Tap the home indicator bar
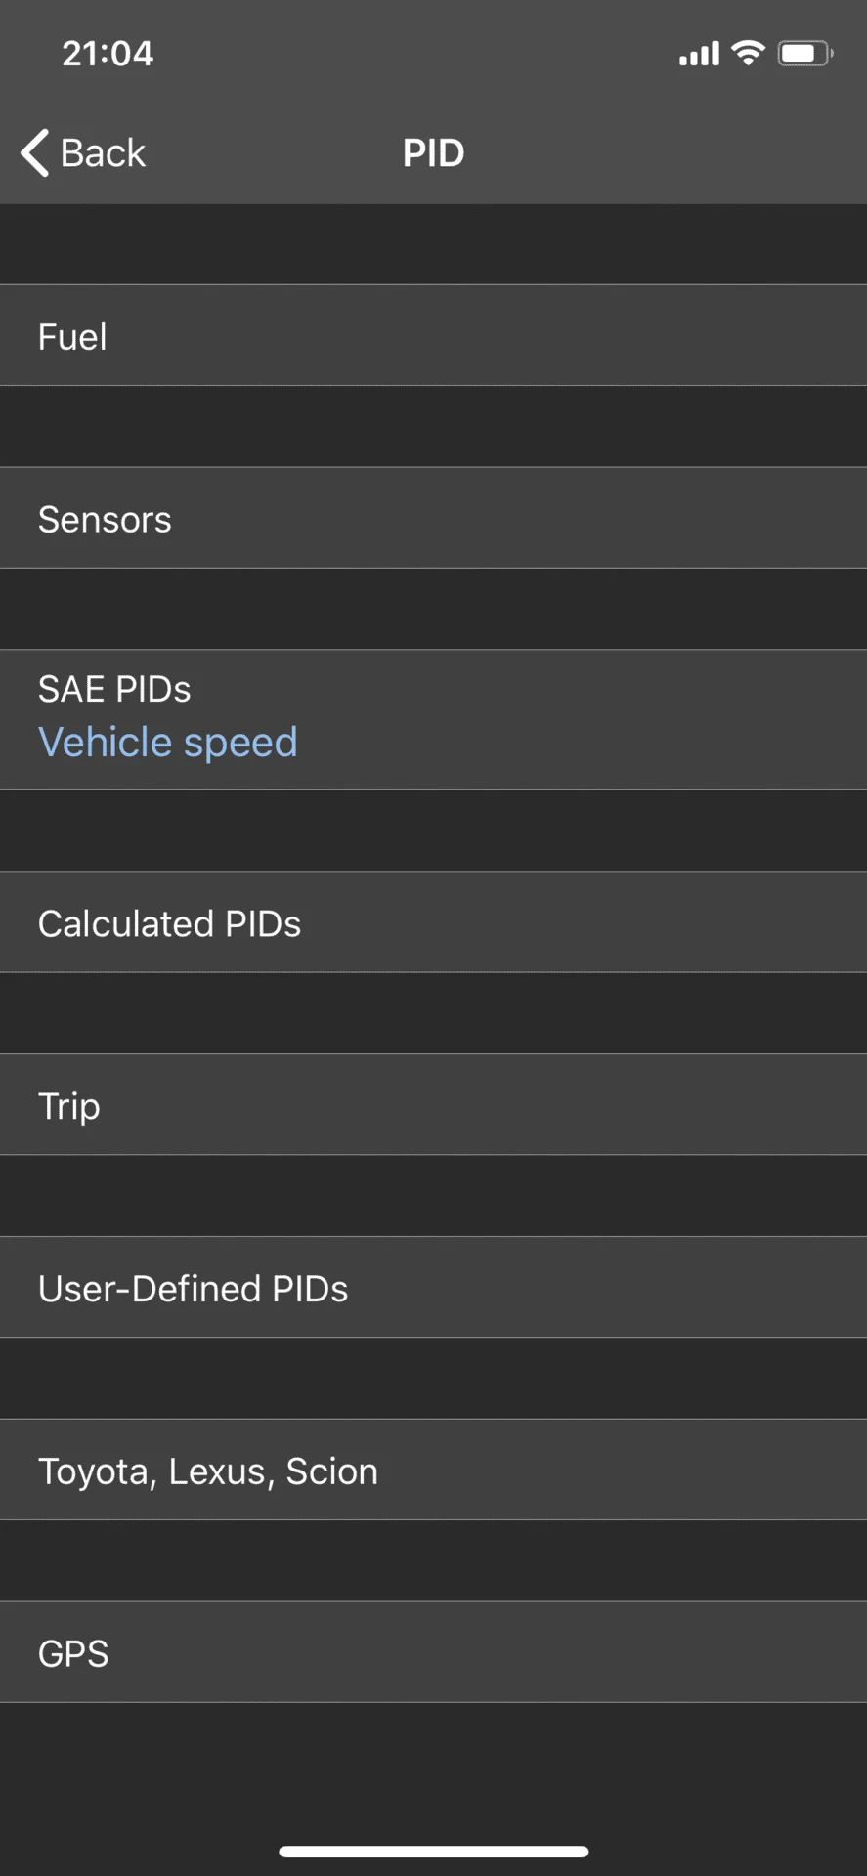This screenshot has height=1876, width=867. point(433,1852)
